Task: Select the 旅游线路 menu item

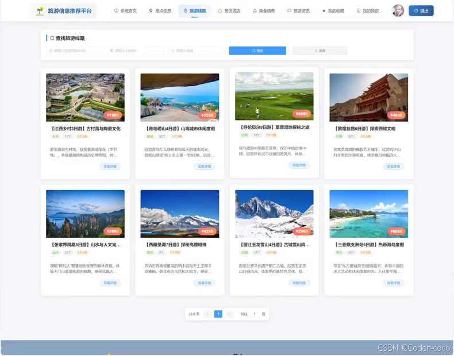Action: (x=195, y=11)
